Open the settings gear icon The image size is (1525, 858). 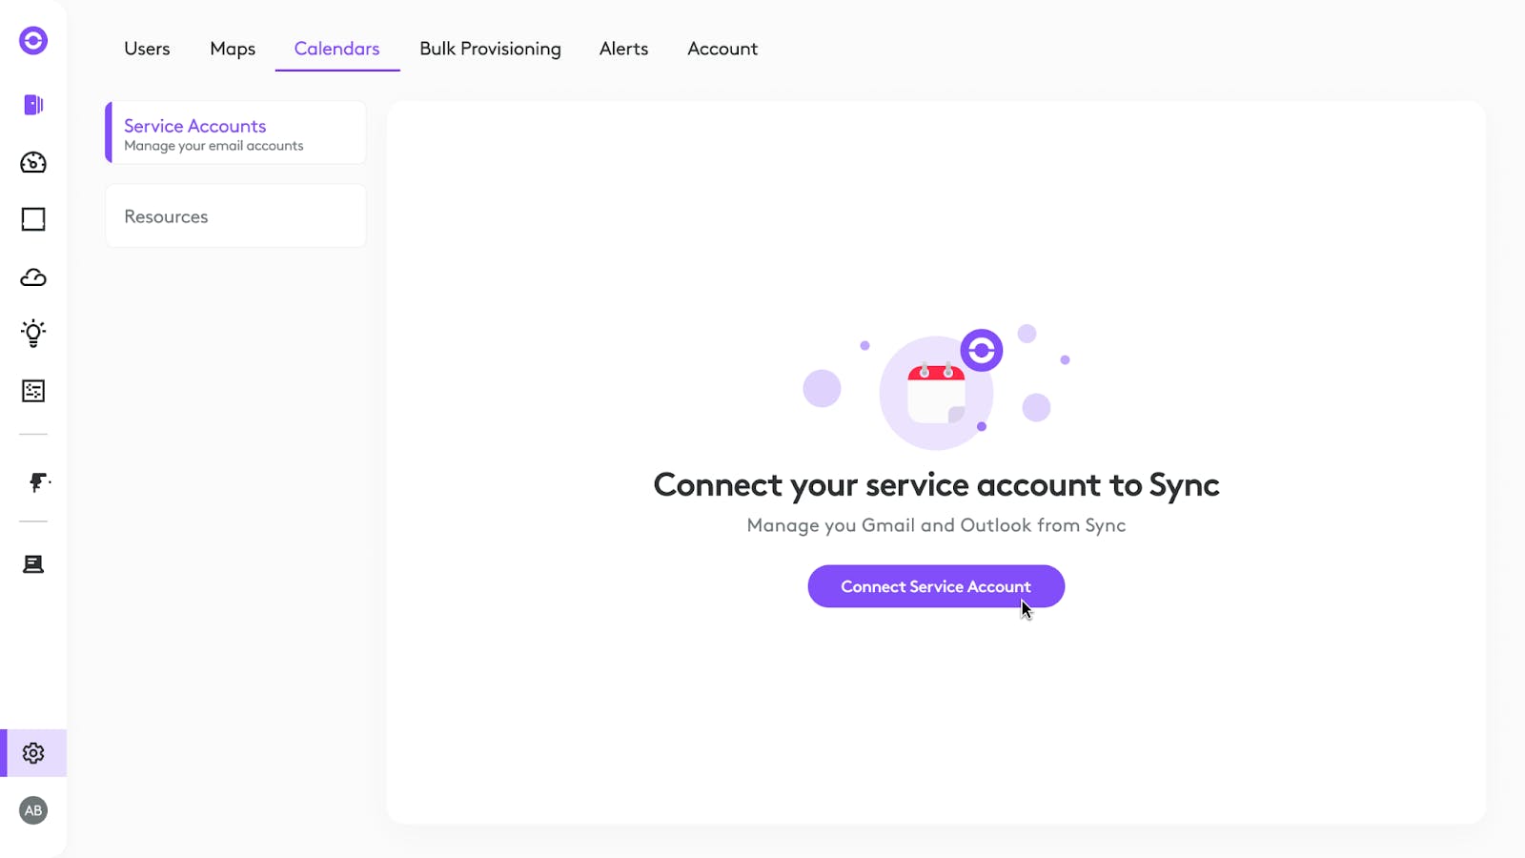[x=33, y=753]
